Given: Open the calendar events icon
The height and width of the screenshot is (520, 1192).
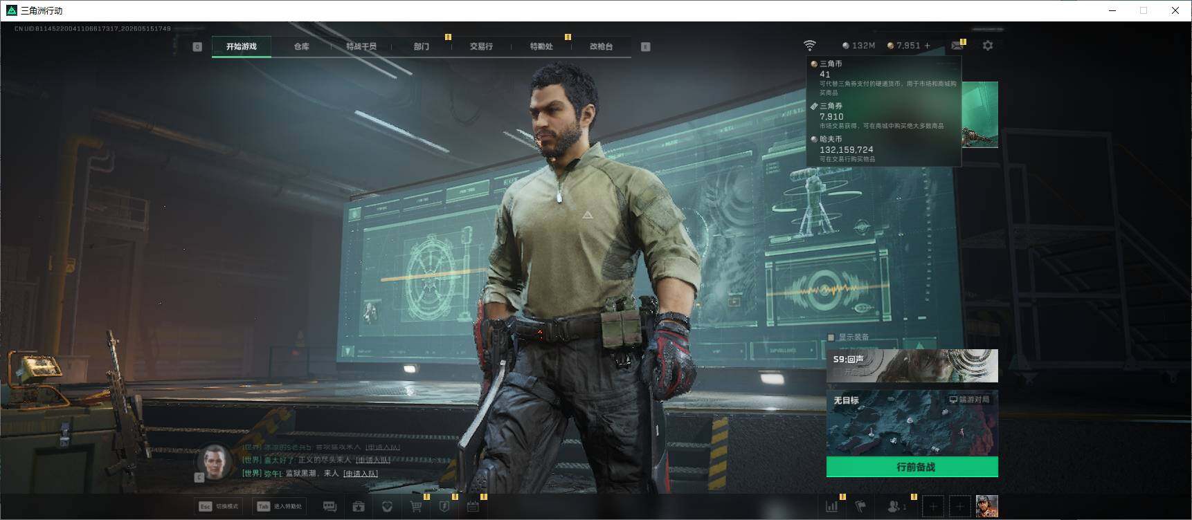Looking at the screenshot, I should tap(473, 507).
